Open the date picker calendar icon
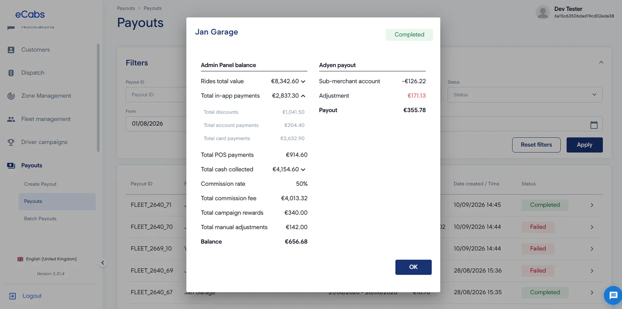The image size is (622, 309). point(594,124)
